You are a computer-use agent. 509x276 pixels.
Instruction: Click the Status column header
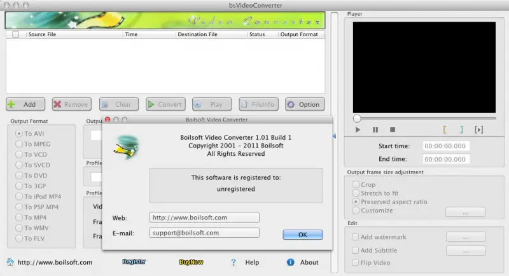coord(257,34)
